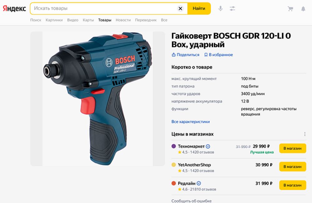Screen dimensions: 312x203
Task: Click the В избранное bookmark icon
Action: [206, 54]
